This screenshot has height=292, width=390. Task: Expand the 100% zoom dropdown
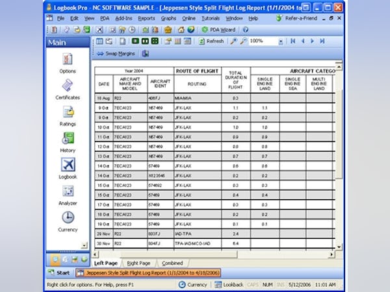(x=281, y=42)
